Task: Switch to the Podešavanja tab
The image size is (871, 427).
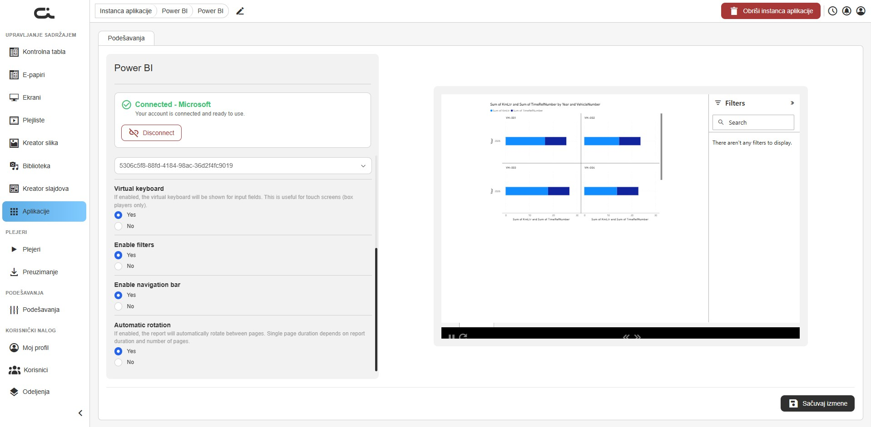Action: [126, 38]
